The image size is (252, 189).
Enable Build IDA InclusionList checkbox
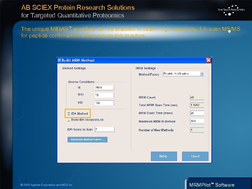tap(69, 120)
